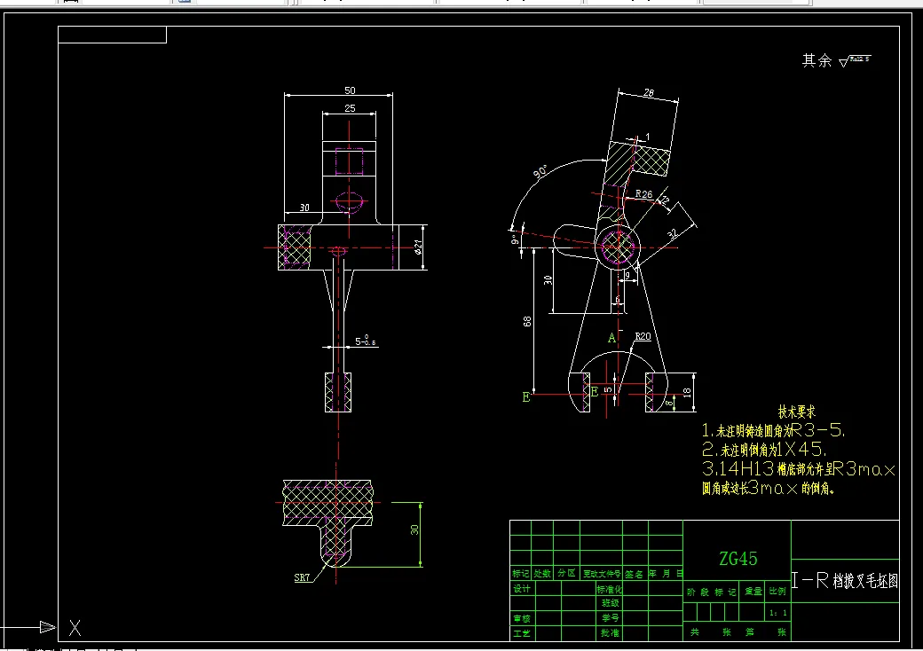Select technical requirement 2 about 1X45
This screenshot has height=651, width=923.
pos(764,450)
